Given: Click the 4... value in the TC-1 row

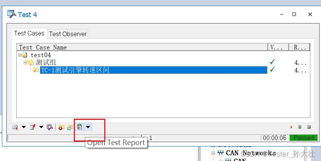Looking at the screenshot, I should click(x=300, y=70).
